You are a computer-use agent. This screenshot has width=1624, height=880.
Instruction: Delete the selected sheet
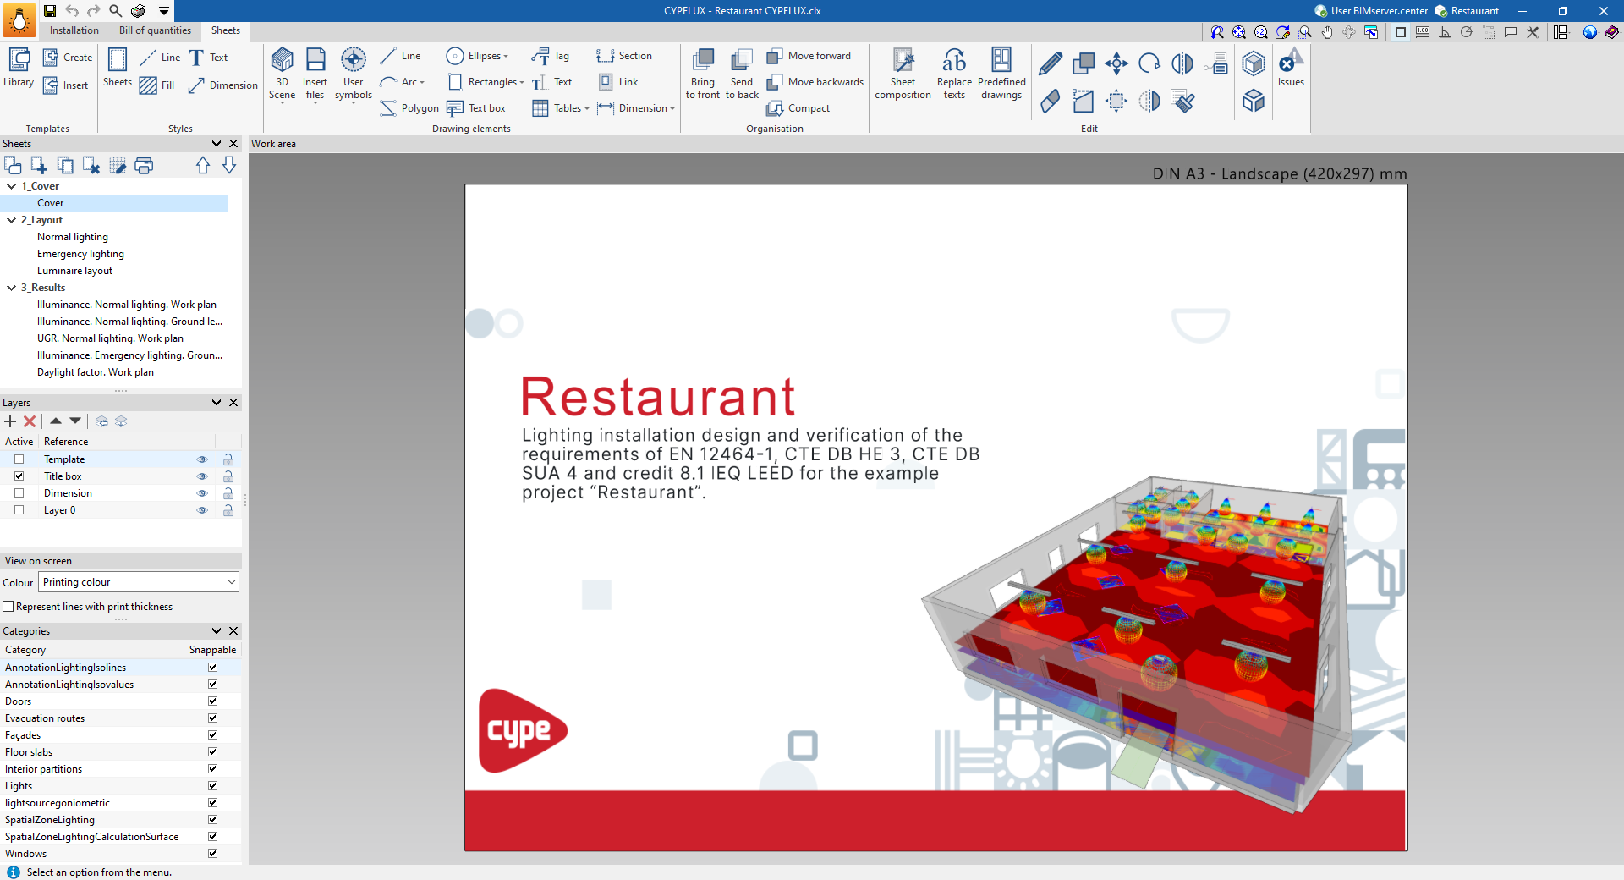click(x=91, y=166)
